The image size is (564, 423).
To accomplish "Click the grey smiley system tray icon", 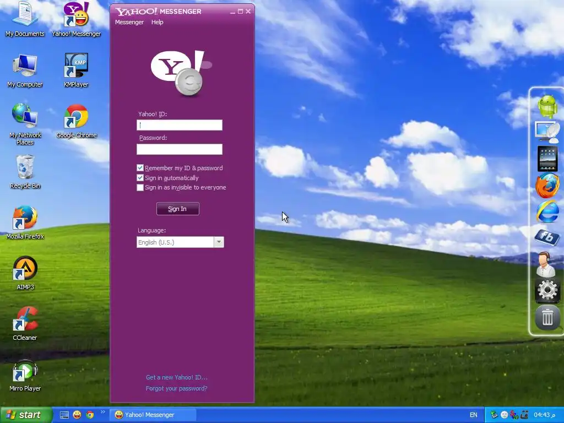I will pyautogui.click(x=505, y=415).
